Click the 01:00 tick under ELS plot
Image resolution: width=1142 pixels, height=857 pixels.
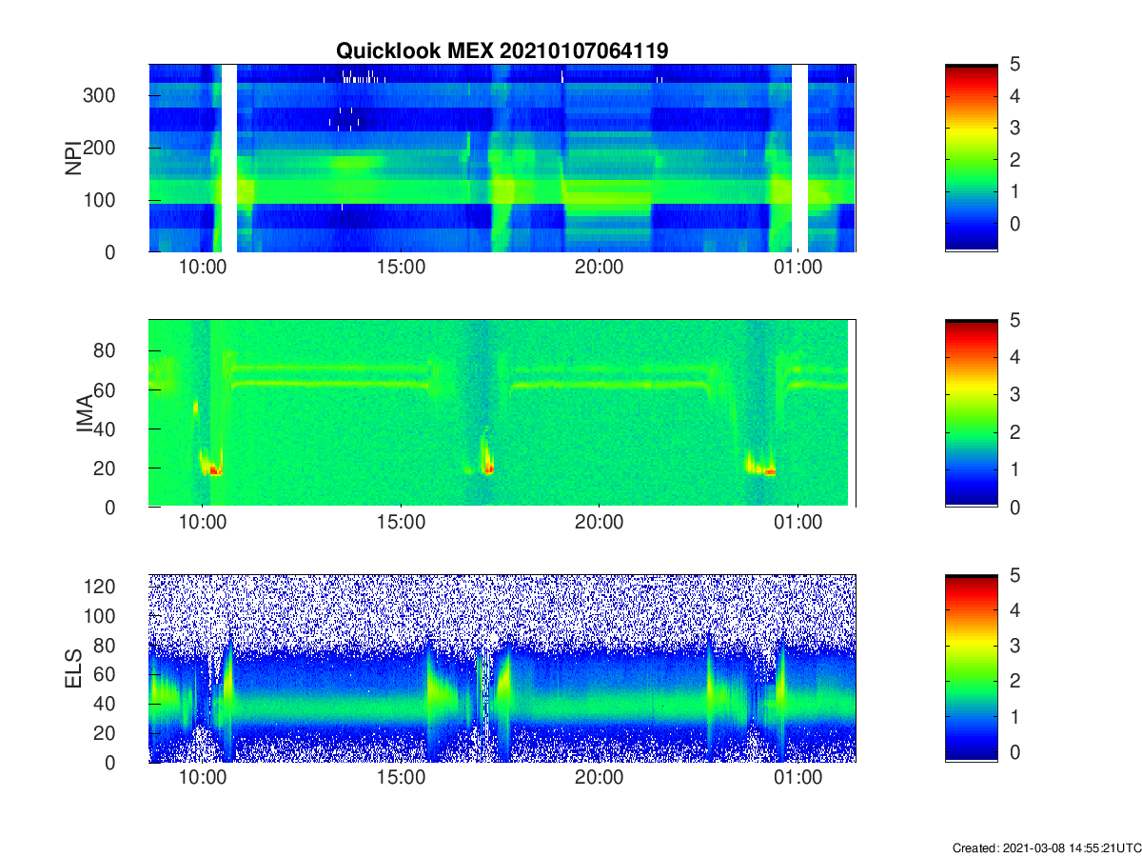pos(797,778)
